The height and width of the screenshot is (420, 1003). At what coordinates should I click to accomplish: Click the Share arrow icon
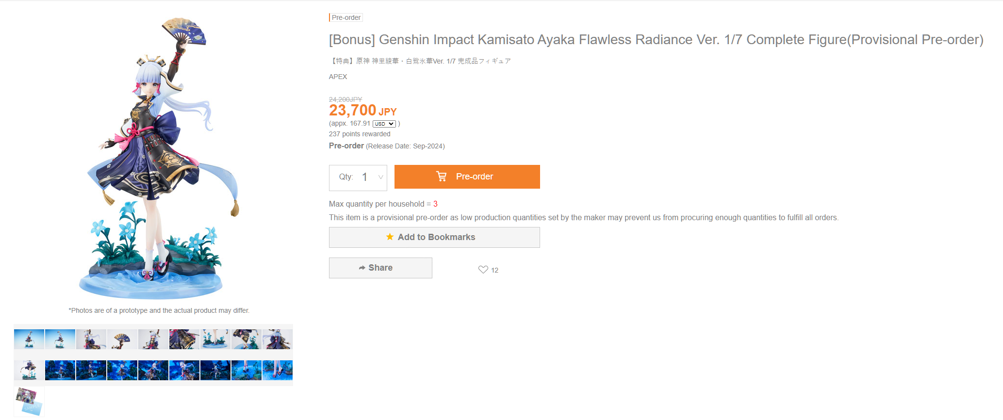(362, 268)
